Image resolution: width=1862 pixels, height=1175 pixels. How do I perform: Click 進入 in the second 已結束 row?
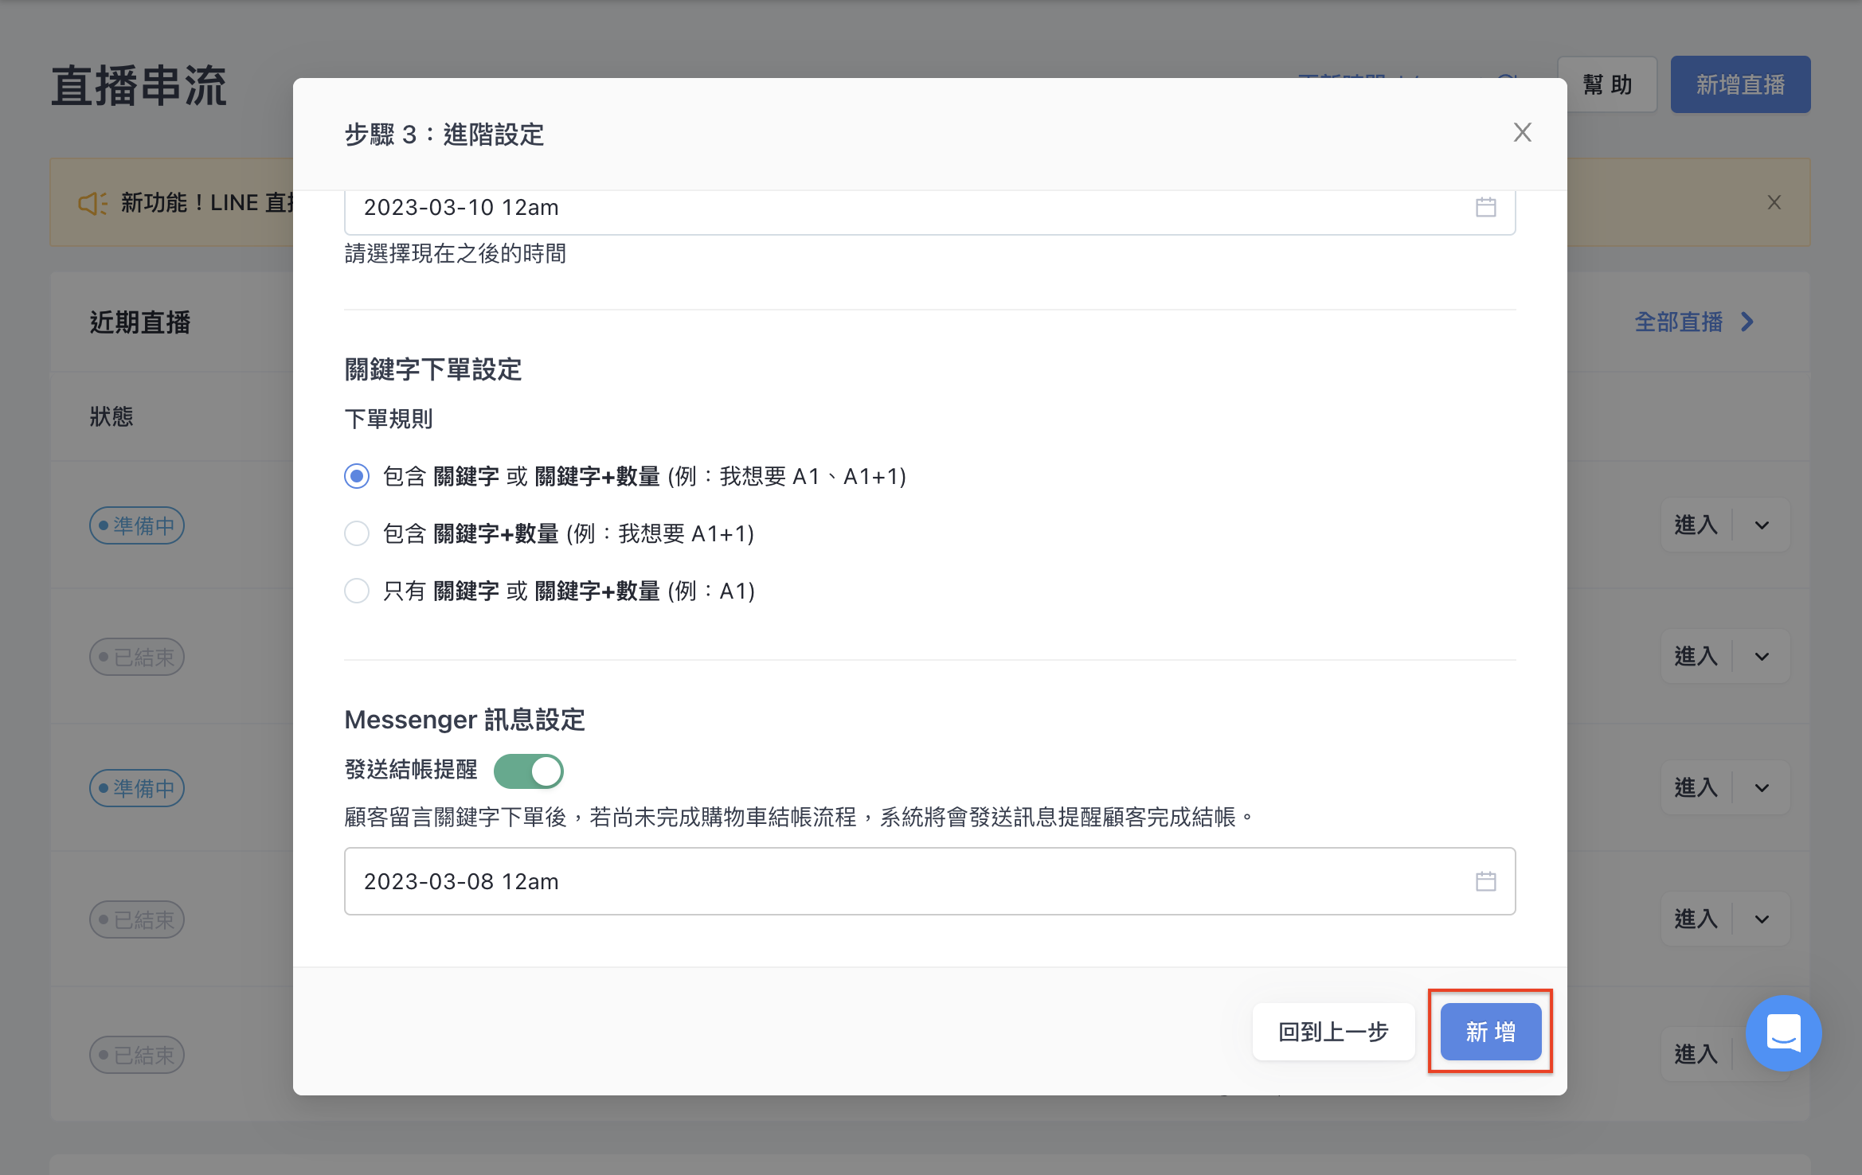click(x=1696, y=919)
